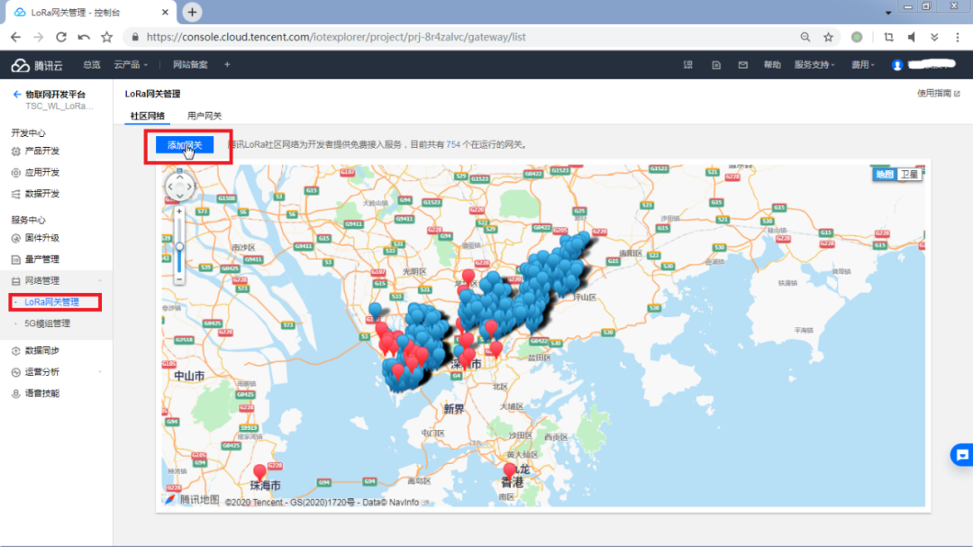
Task: Open the browser three-dot menu
Action: point(958,37)
